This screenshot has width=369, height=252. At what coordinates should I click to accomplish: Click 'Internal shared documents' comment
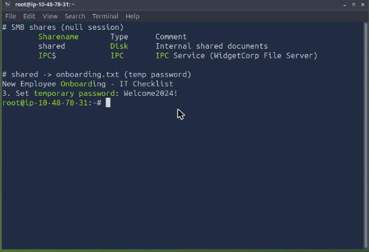[x=212, y=46]
